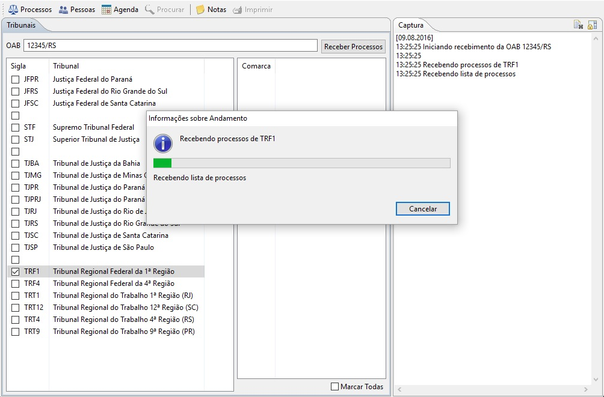Open the Pessoas section
The height and width of the screenshot is (397, 604).
[77, 10]
